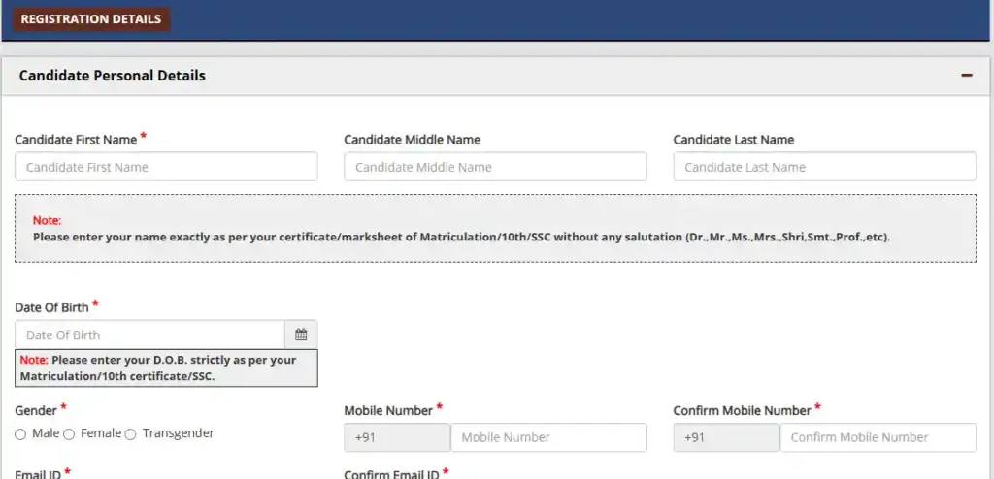Choose the Female gender option

click(x=69, y=434)
